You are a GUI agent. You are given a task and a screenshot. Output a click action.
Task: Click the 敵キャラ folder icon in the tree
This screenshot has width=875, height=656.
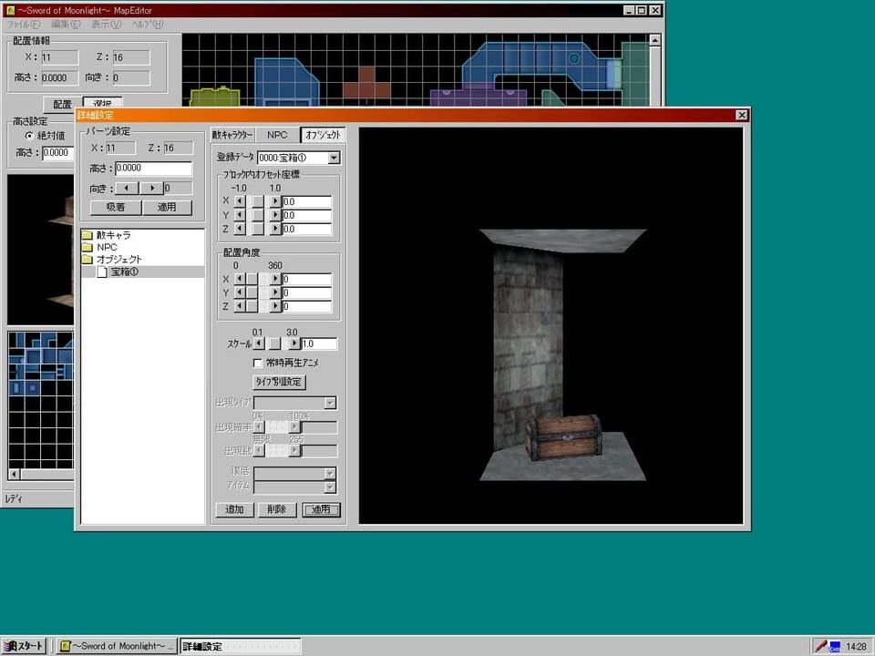(87, 233)
